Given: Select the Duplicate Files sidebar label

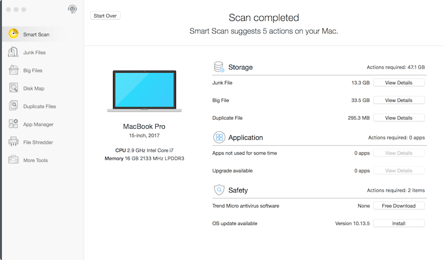Looking at the screenshot, I should [x=39, y=106].
